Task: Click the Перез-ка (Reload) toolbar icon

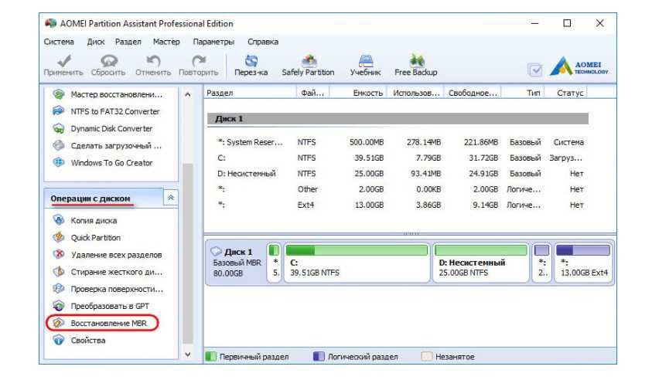Action: (251, 63)
